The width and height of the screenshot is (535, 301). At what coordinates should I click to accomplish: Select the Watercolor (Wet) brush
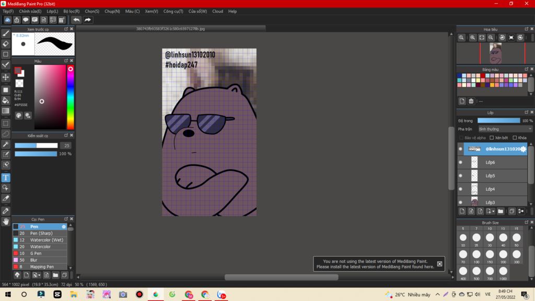(40, 240)
